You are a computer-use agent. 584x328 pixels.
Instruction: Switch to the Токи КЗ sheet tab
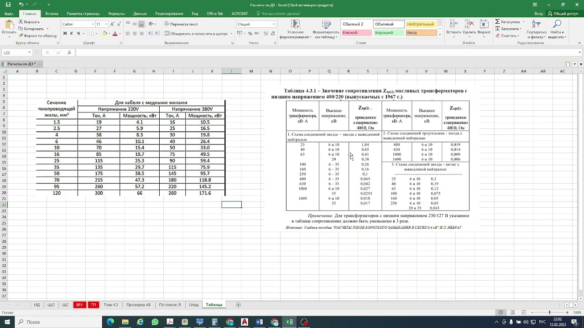[x=111, y=305]
